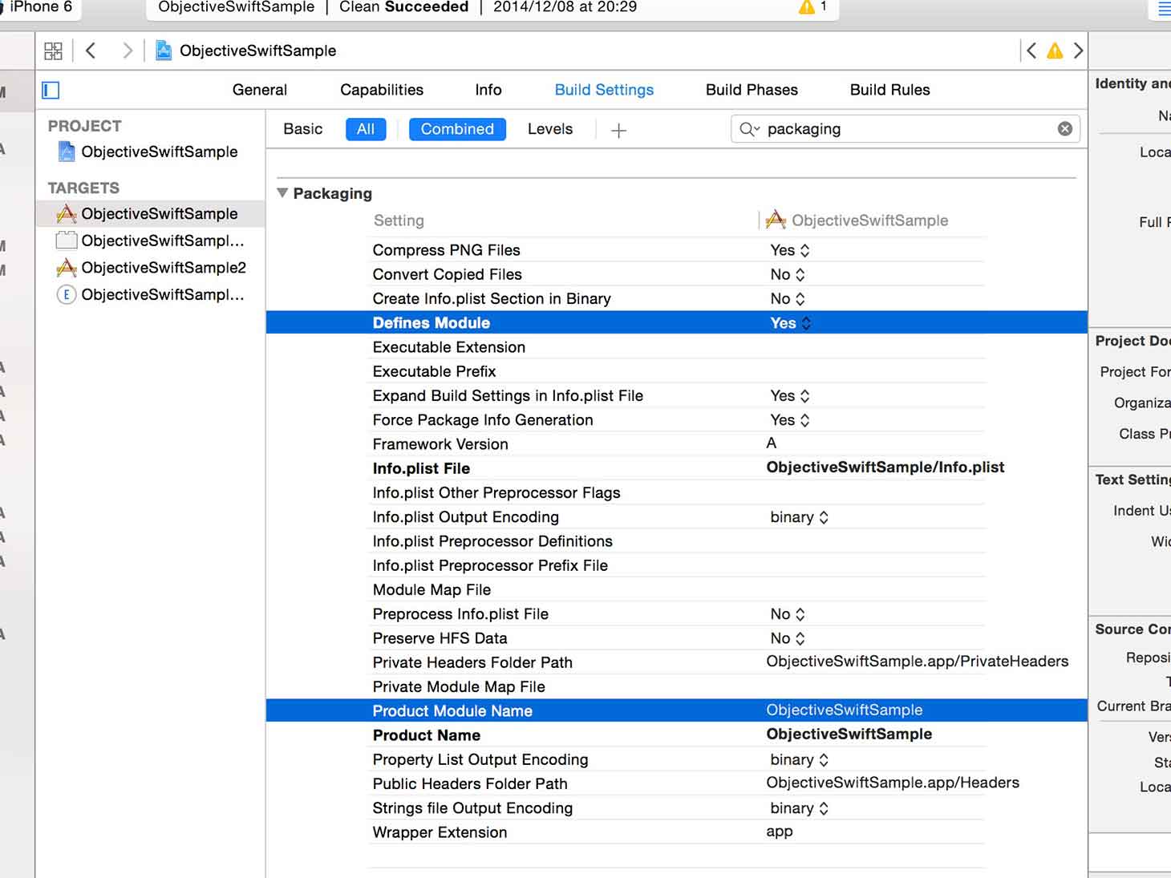
Task: Collapse the Packaging section triangle
Action: pyautogui.click(x=282, y=193)
